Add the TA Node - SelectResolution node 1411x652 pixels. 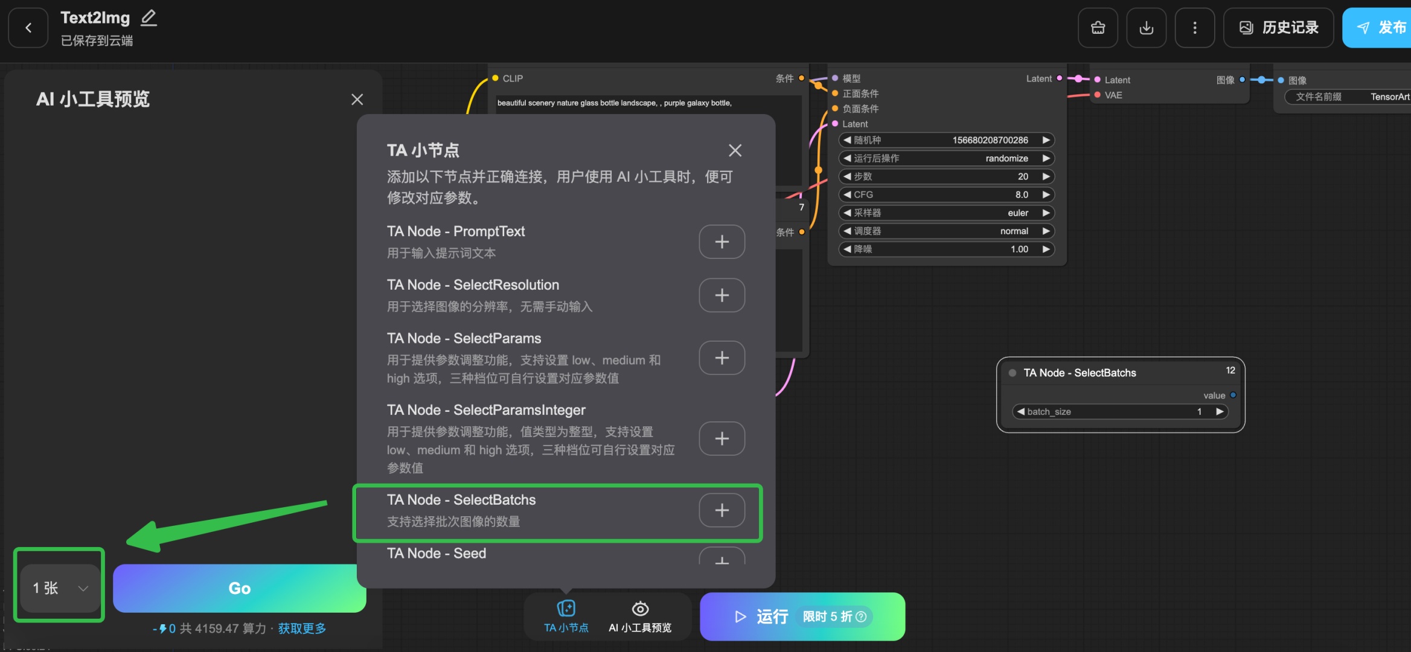point(721,295)
